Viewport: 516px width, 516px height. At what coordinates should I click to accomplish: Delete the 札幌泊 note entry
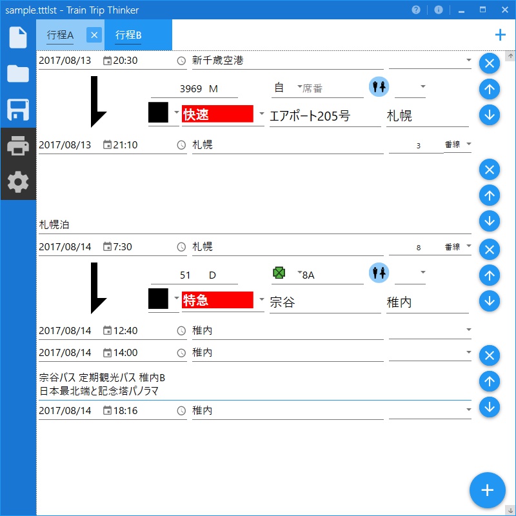490,170
